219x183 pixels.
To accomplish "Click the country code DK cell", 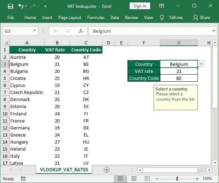I will pyautogui.click(x=86, y=99).
